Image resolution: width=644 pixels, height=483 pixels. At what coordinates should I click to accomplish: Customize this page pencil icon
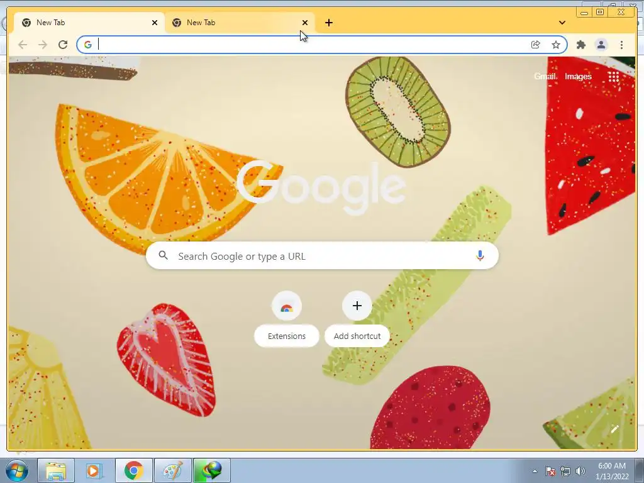pos(614,429)
